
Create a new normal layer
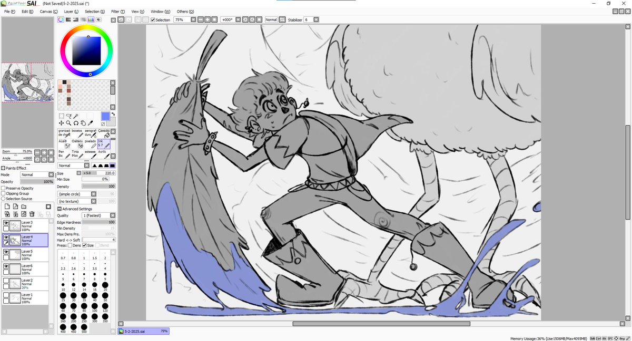tap(7, 207)
